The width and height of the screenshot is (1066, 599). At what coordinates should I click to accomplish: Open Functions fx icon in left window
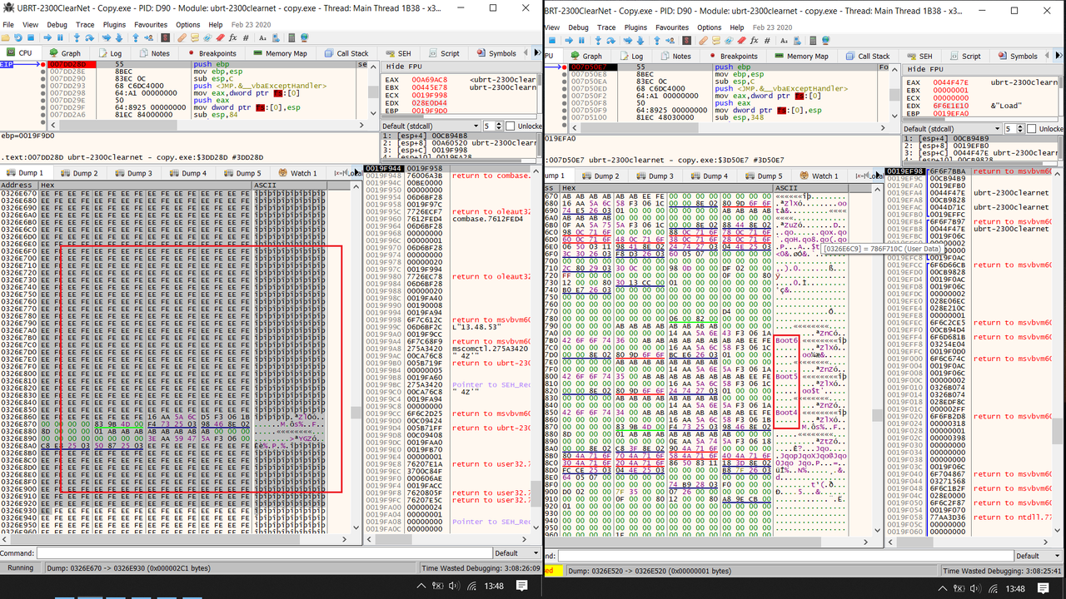pyautogui.click(x=232, y=38)
